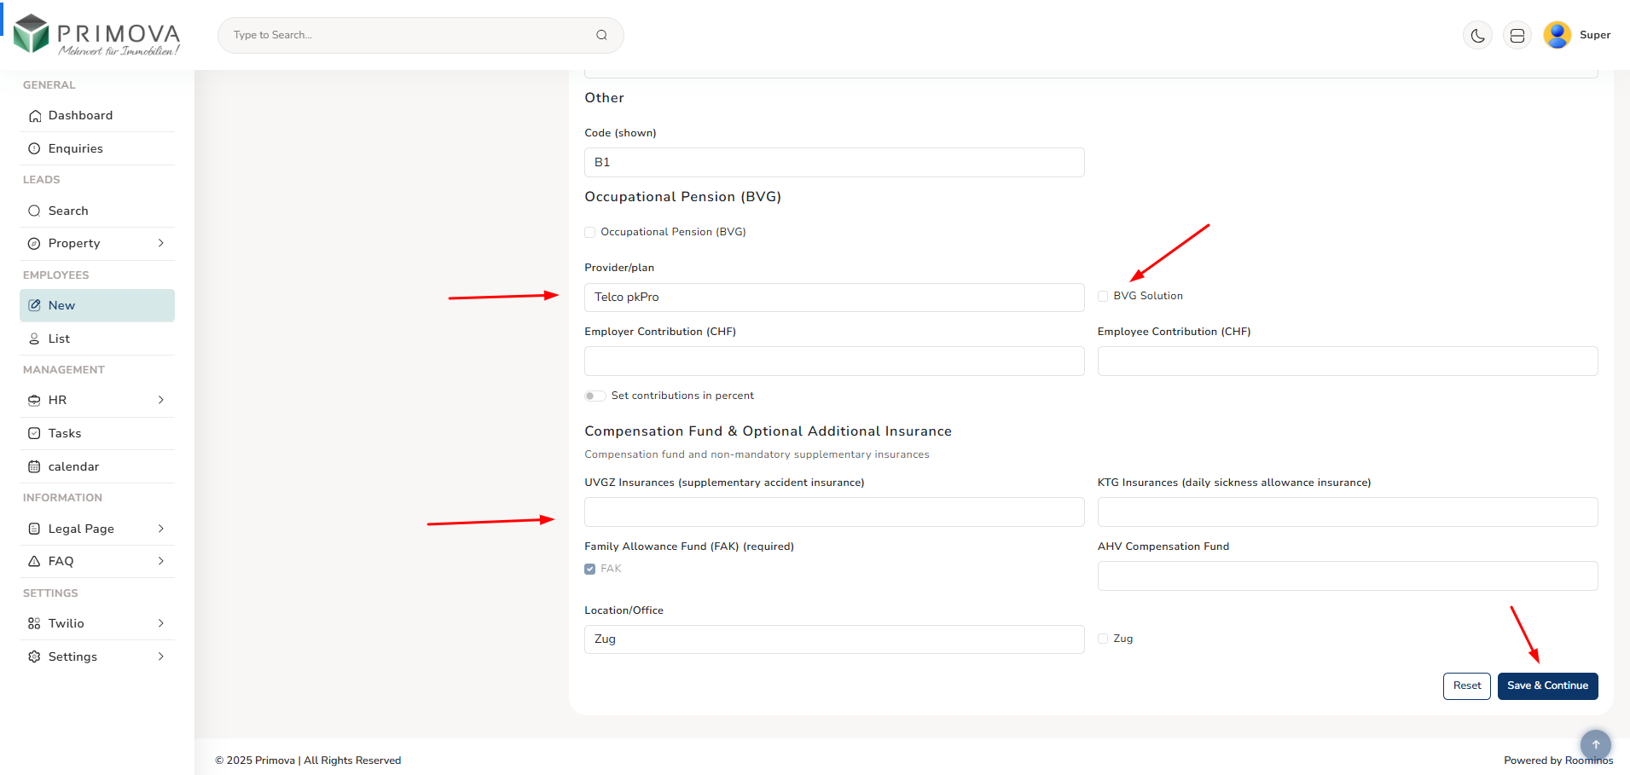Image resolution: width=1630 pixels, height=775 pixels.
Task: Select New under Employees
Action: [x=61, y=305]
